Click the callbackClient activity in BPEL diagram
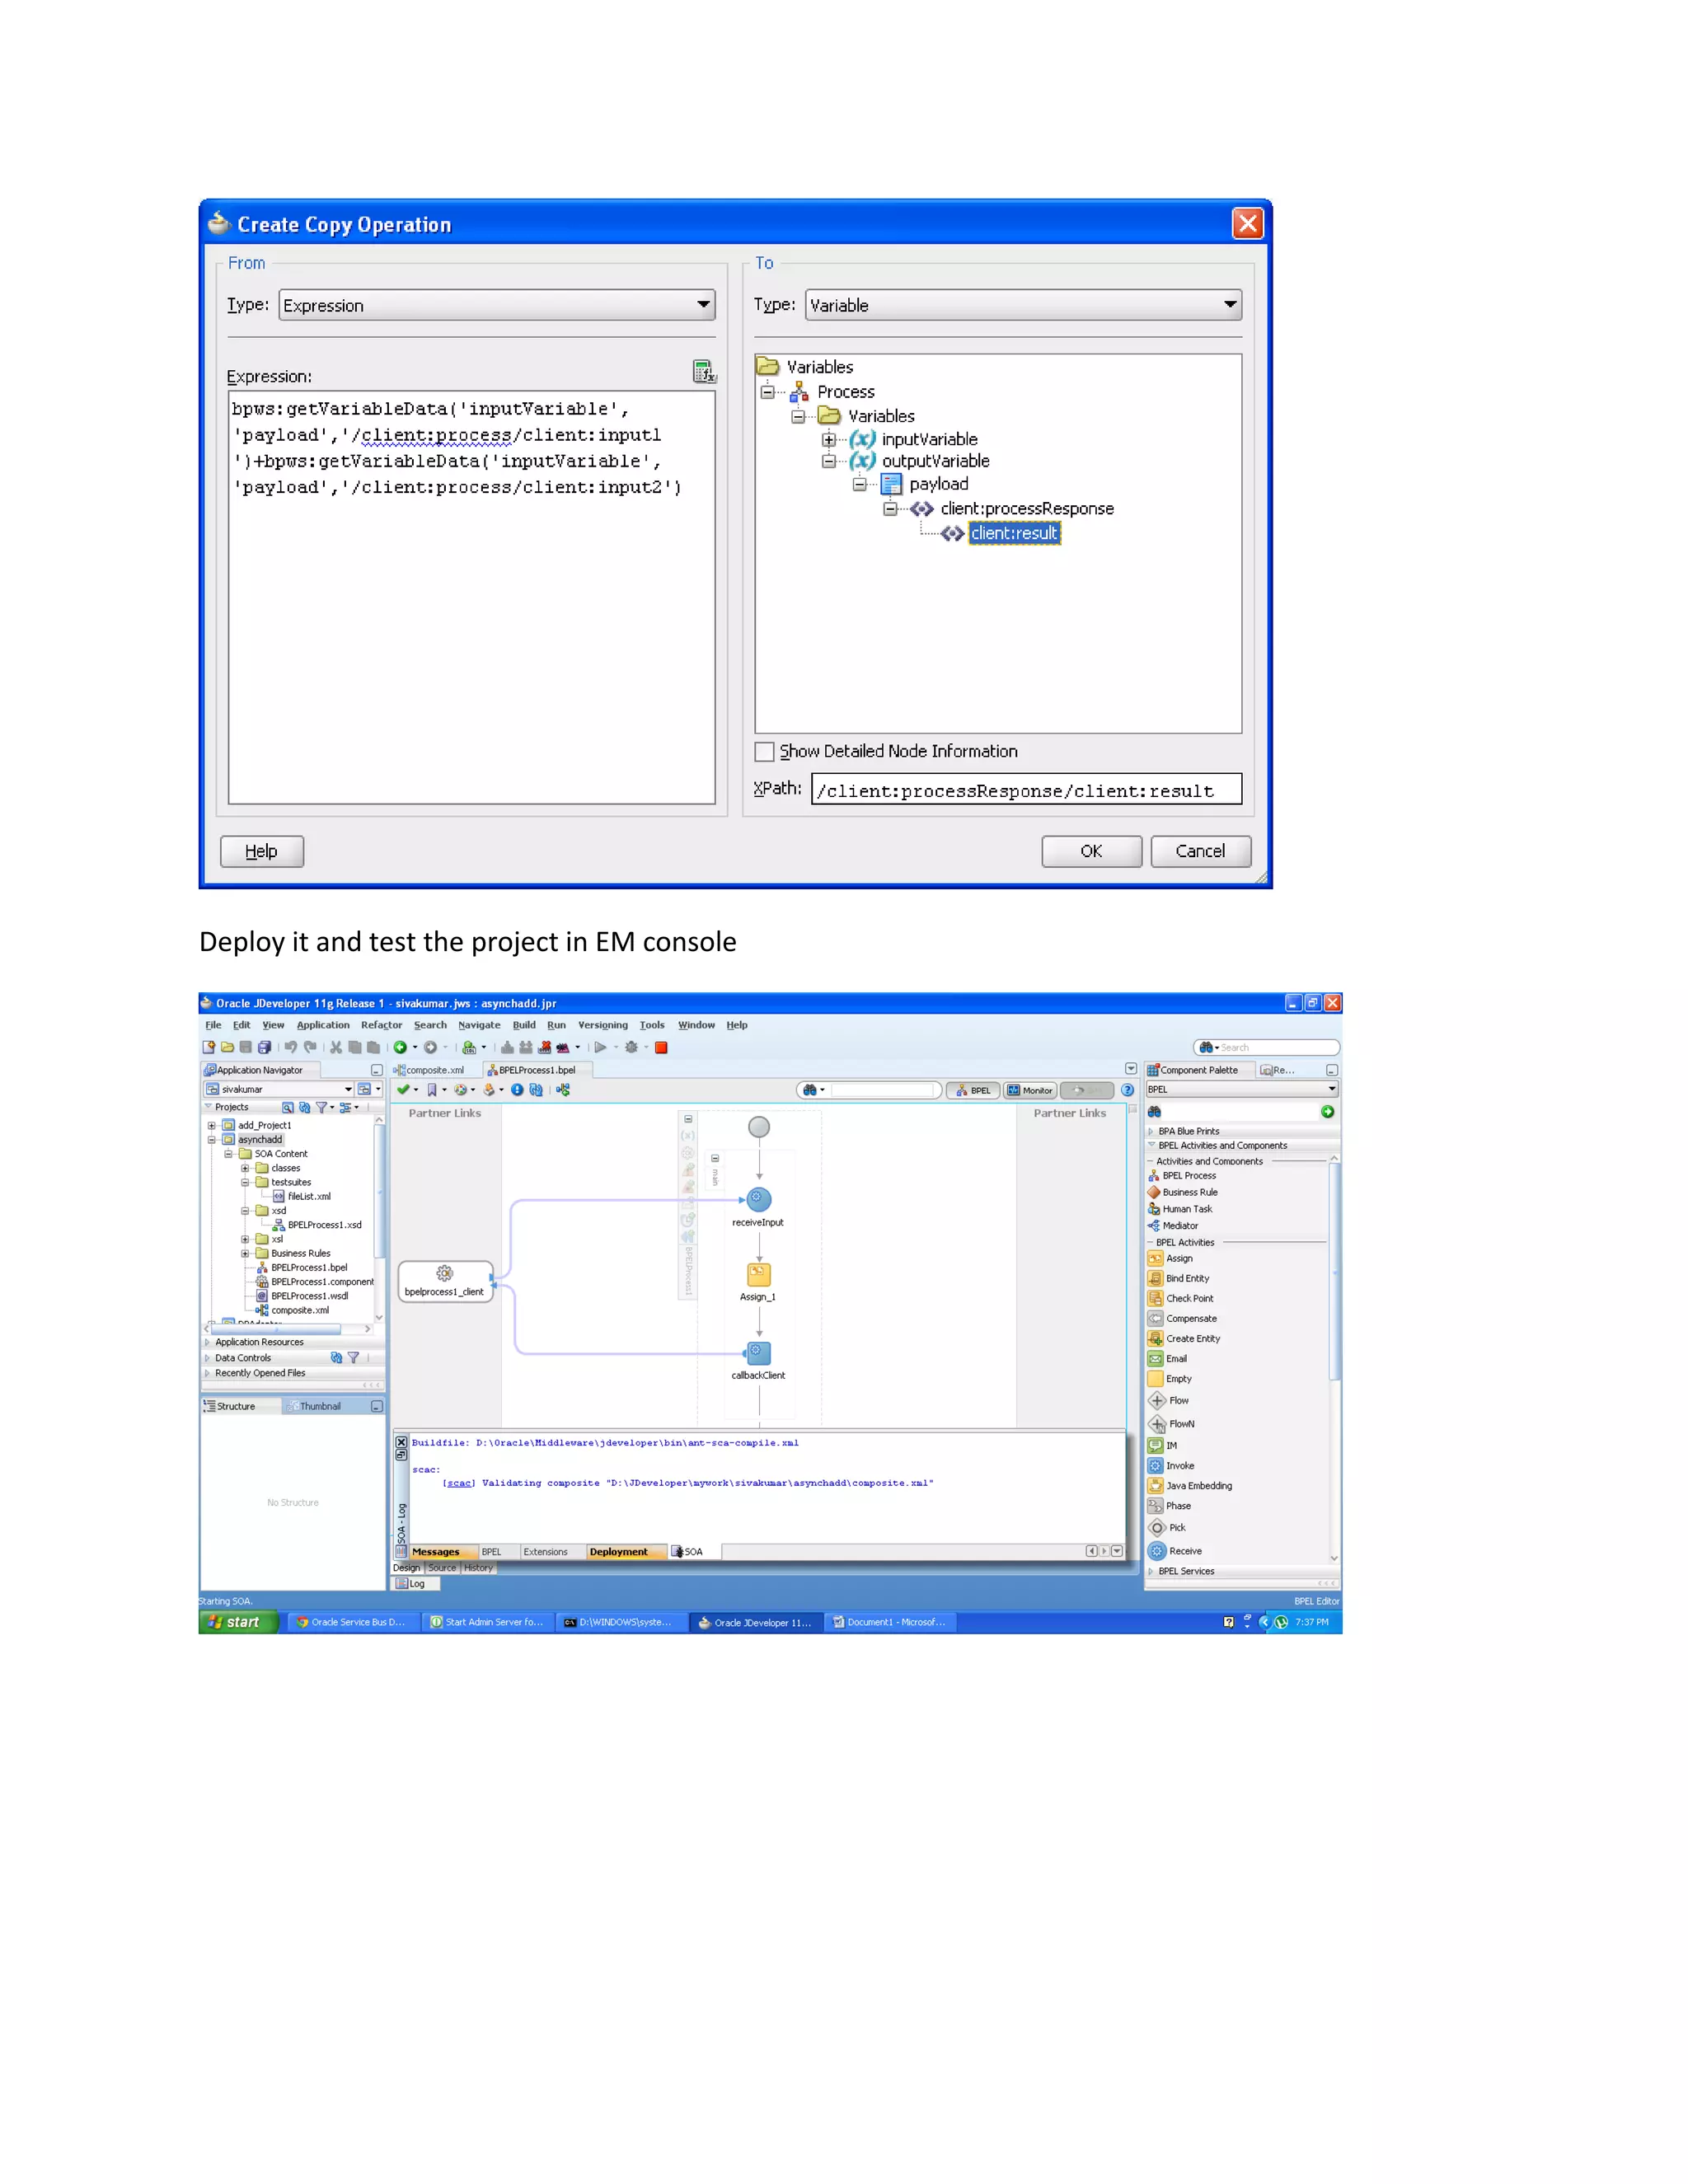 pyautogui.click(x=758, y=1353)
